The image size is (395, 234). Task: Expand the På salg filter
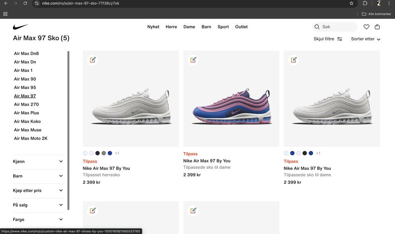click(39, 205)
